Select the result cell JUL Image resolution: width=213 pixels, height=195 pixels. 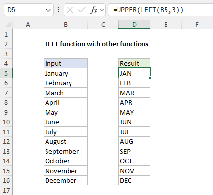134,132
